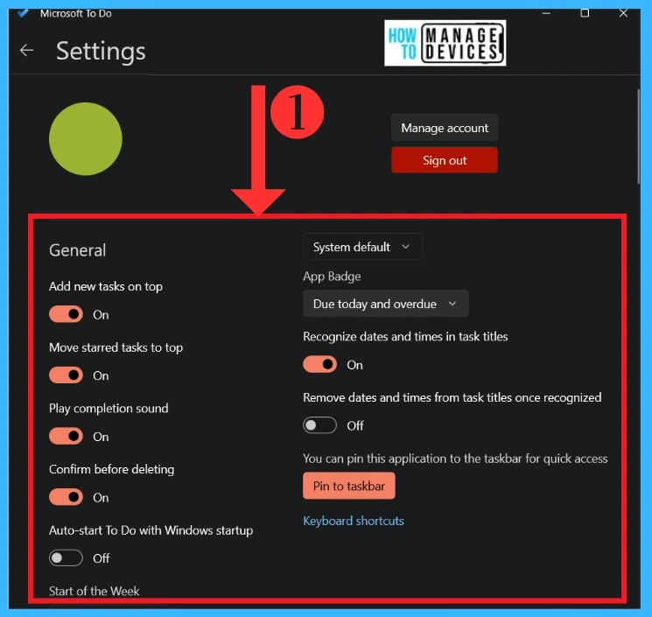Maximize the Microsoft To Do window
The width and height of the screenshot is (652, 617).
(585, 13)
